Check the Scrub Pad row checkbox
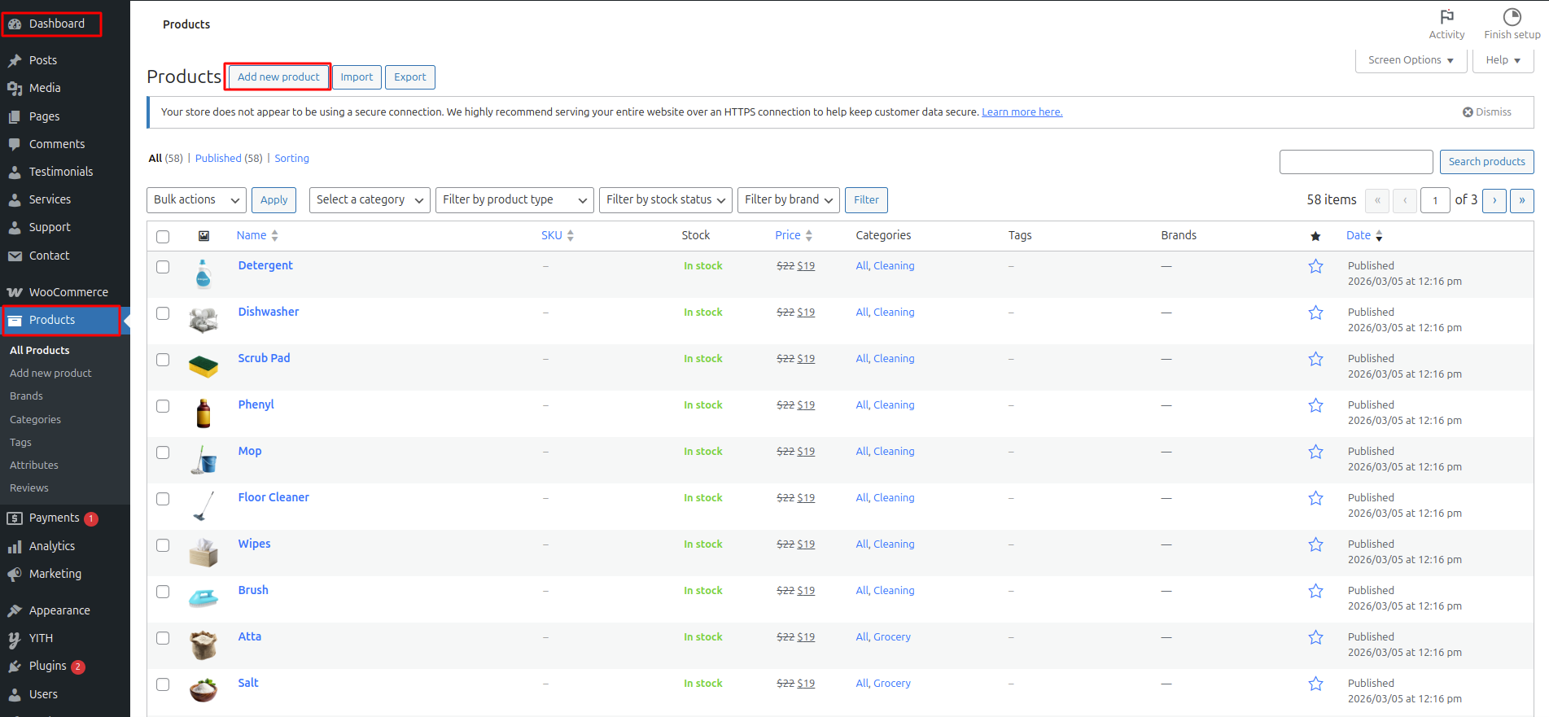Viewport: 1549px width, 717px height. [x=163, y=360]
